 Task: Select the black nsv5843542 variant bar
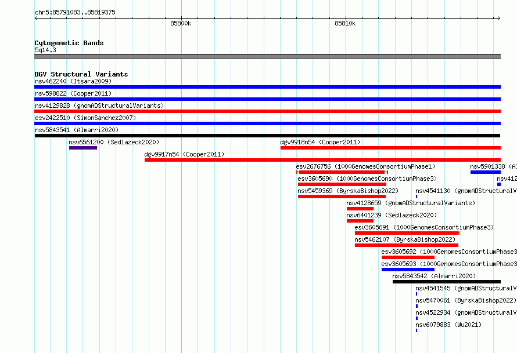[x=447, y=282]
